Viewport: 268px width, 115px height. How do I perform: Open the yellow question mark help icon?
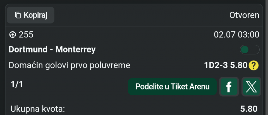[253, 65]
